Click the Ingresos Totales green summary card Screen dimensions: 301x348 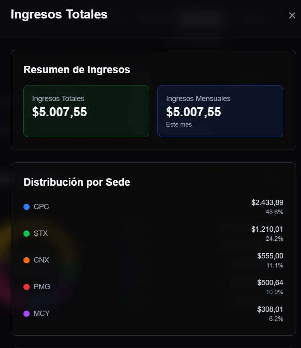pos(86,111)
